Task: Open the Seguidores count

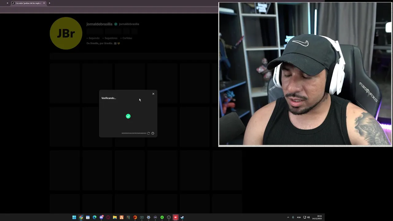Action: (x=110, y=38)
